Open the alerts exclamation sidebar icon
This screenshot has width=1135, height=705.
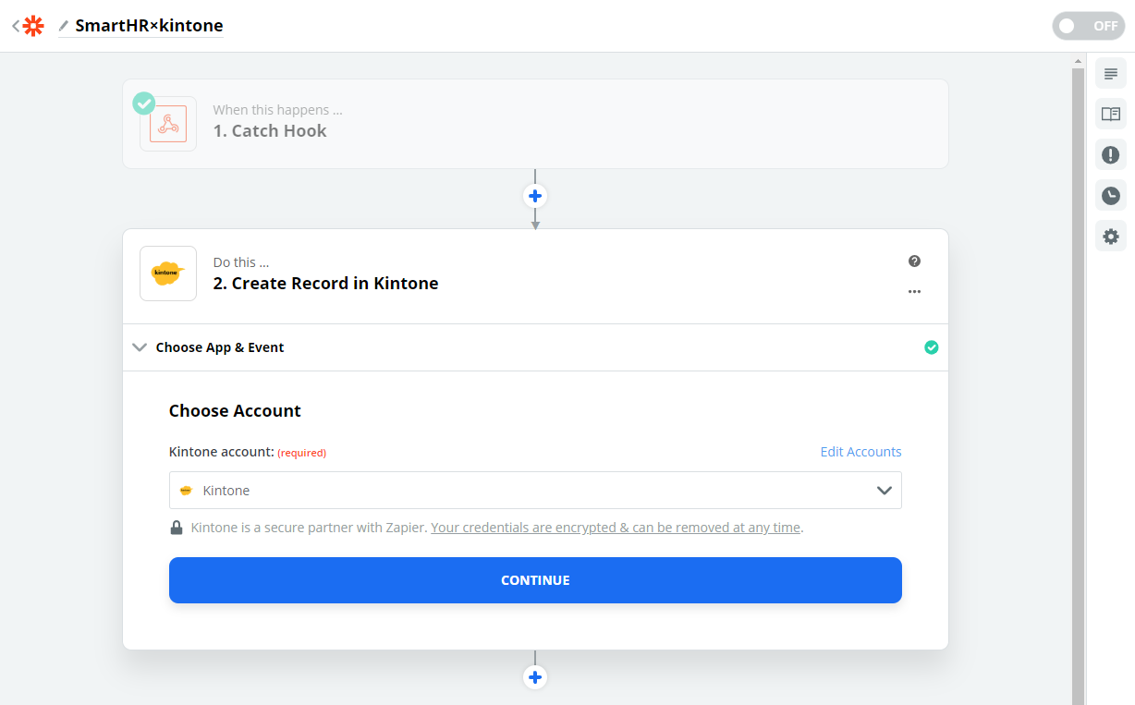(1111, 154)
